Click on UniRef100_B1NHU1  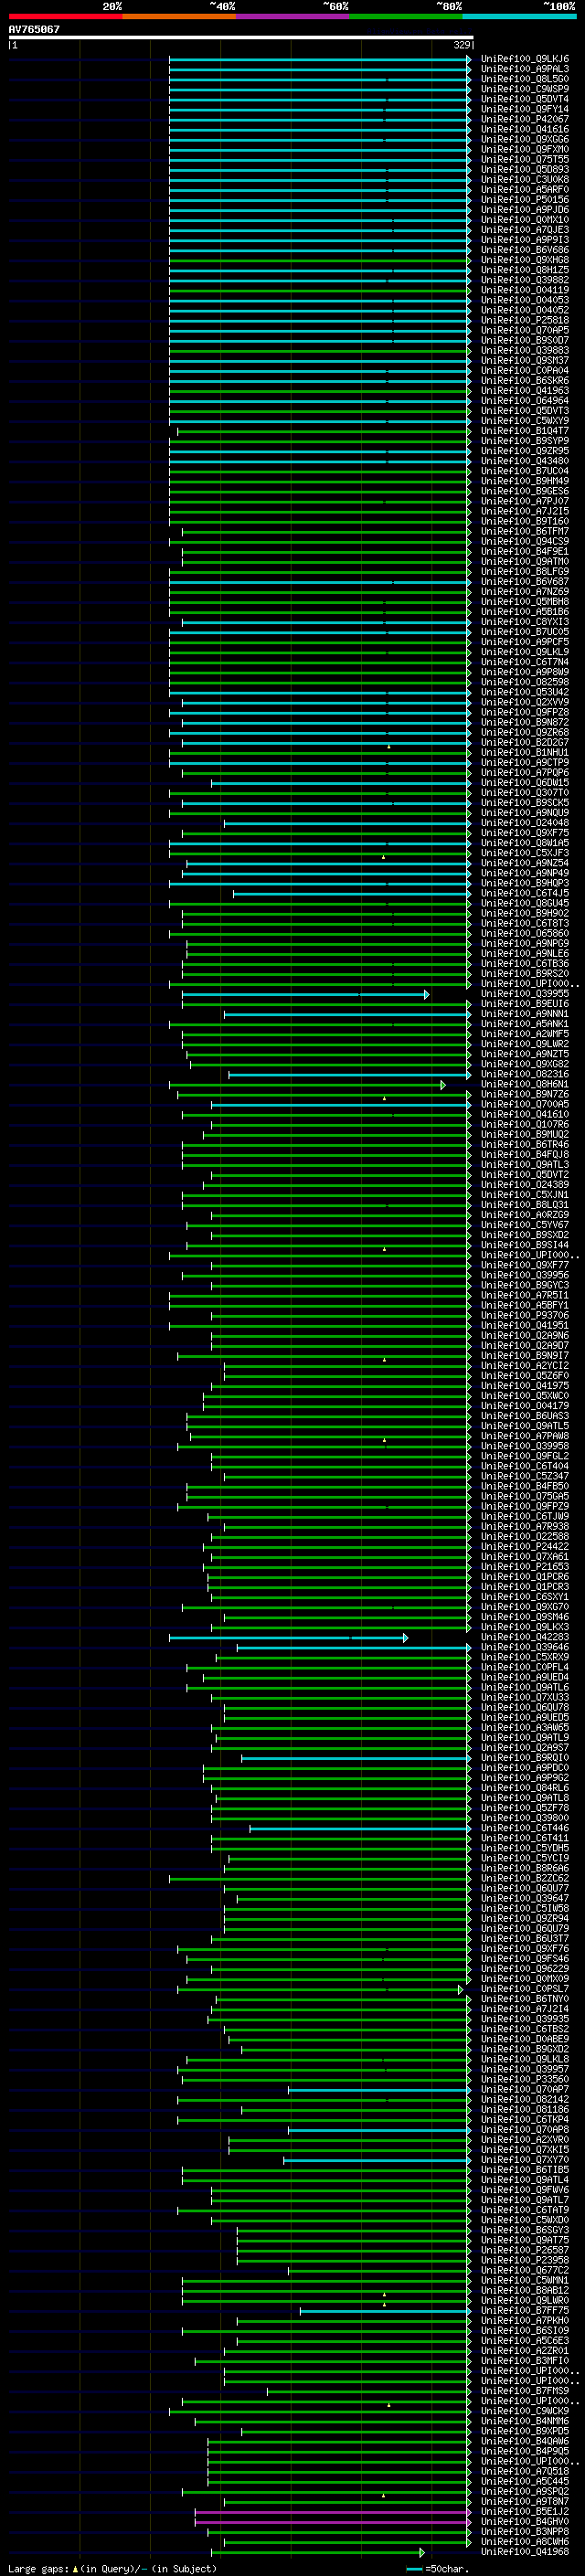[524, 752]
